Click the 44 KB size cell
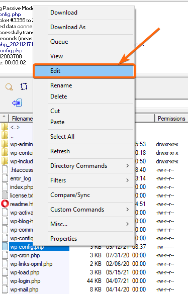The height and width of the screenshot is (294, 188). pos(94,281)
